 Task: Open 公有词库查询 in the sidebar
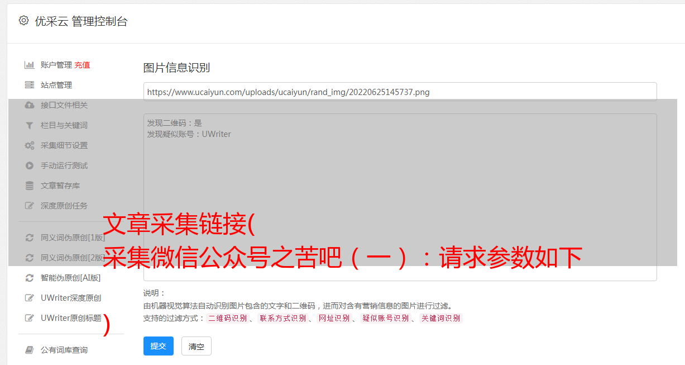[x=64, y=350]
